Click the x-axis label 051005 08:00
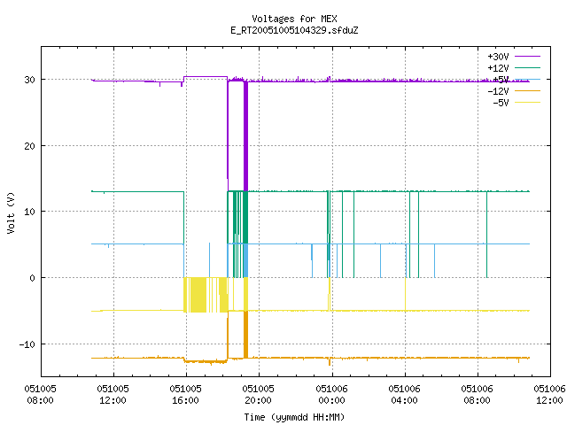The height and width of the screenshot is (425, 567). pos(40,395)
